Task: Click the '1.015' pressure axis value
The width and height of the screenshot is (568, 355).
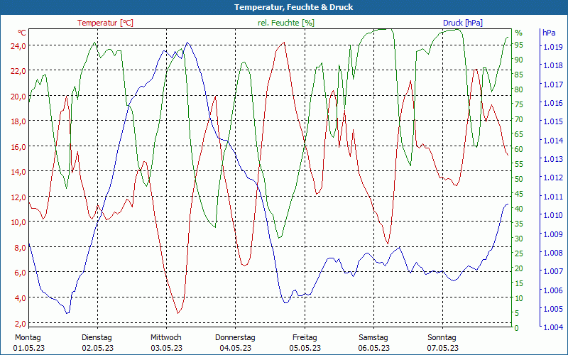Action: click(553, 121)
